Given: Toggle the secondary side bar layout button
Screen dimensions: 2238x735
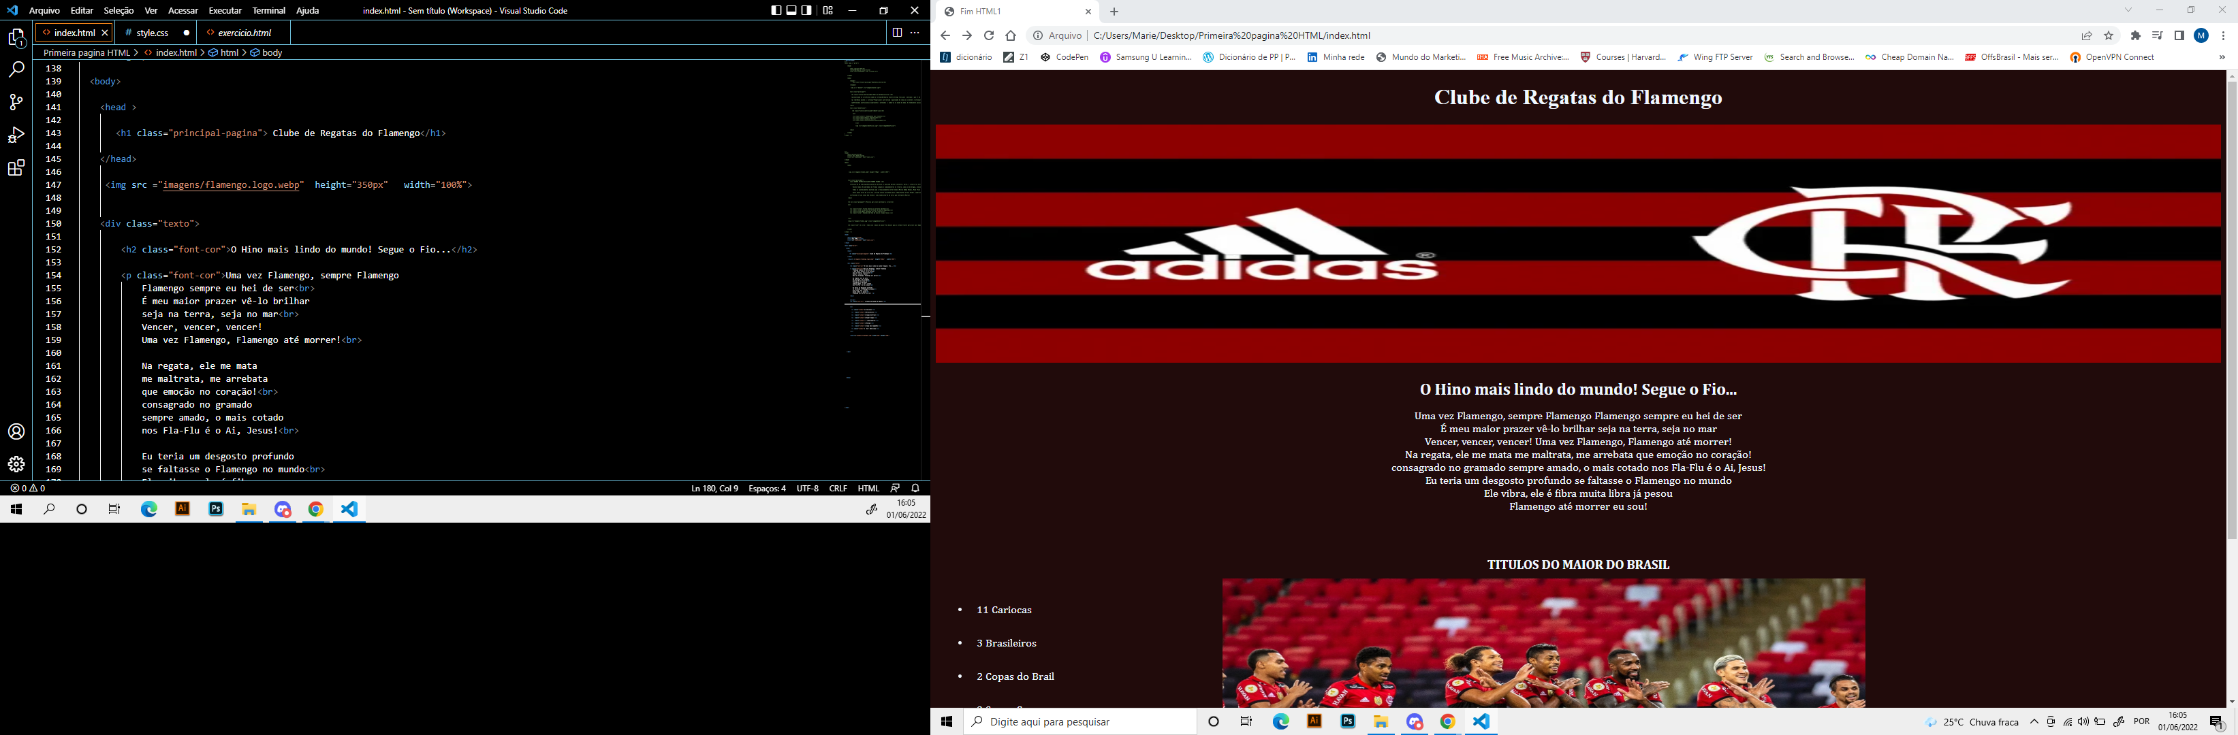Looking at the screenshot, I should click(807, 10).
